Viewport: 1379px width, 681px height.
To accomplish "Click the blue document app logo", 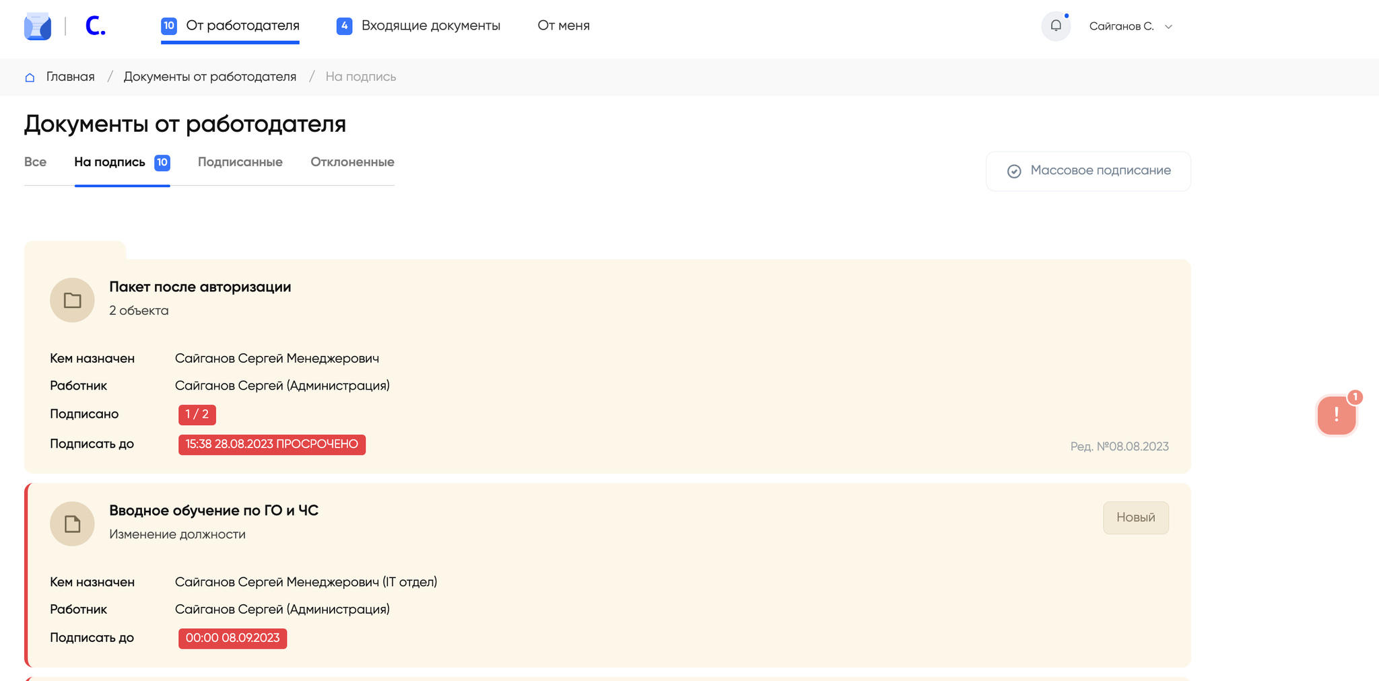I will [x=38, y=26].
